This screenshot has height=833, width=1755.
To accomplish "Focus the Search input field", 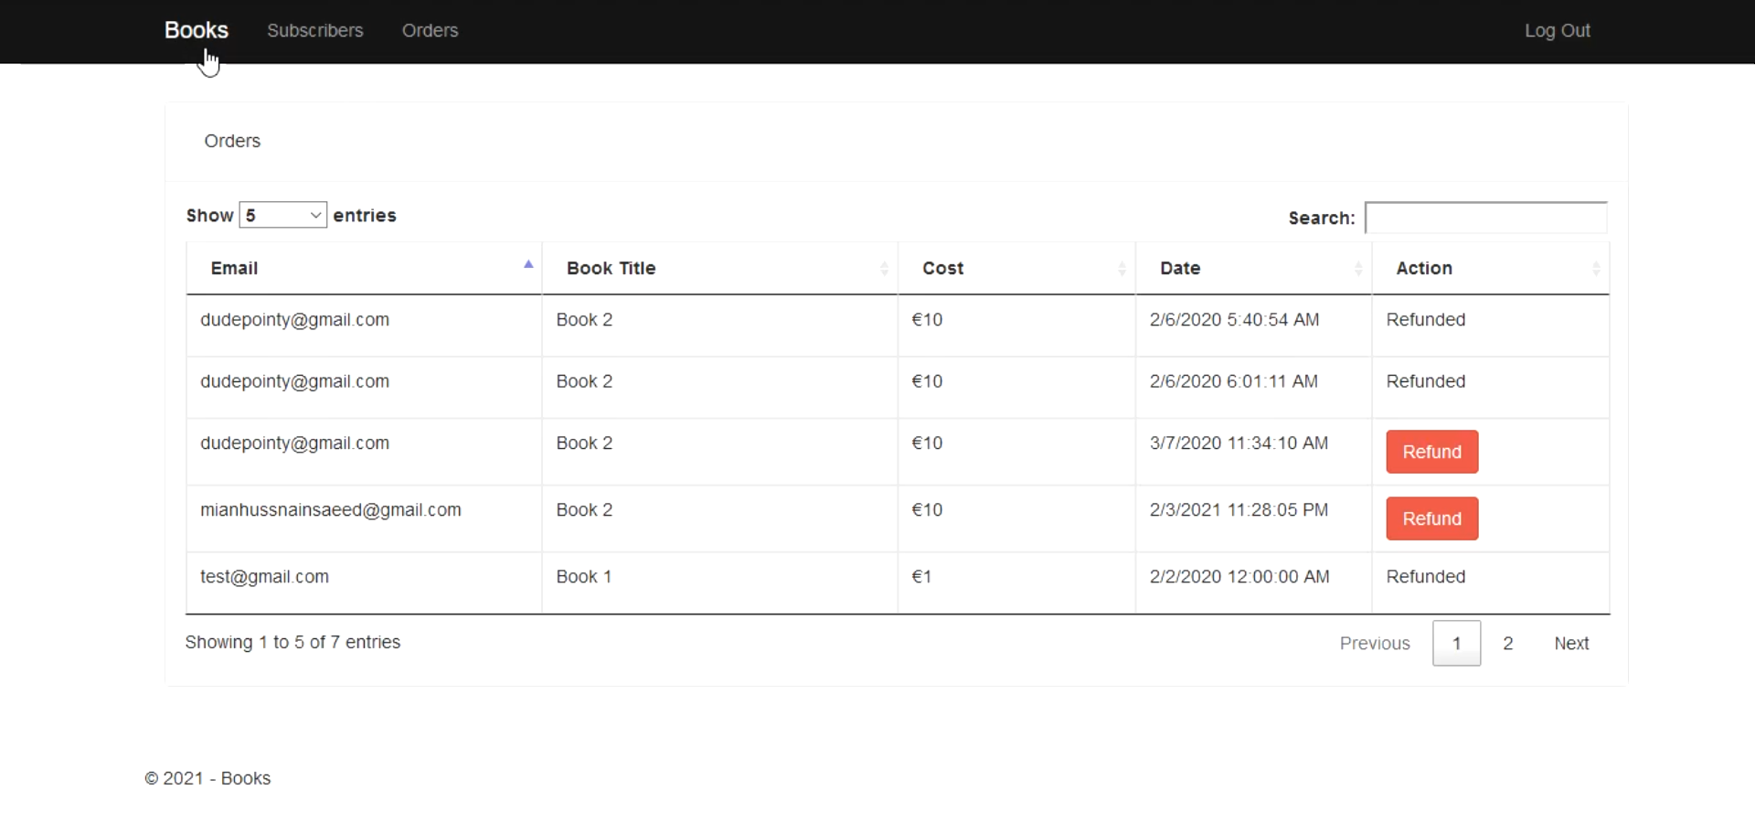I will click(x=1485, y=219).
